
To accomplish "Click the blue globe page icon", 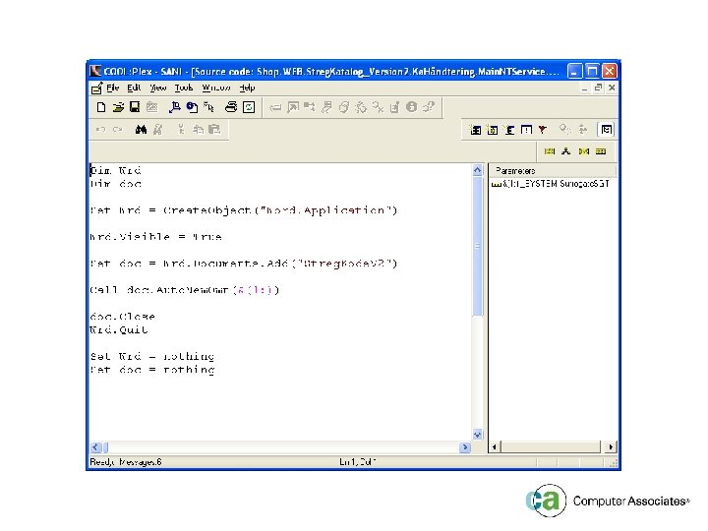I will point(192,107).
